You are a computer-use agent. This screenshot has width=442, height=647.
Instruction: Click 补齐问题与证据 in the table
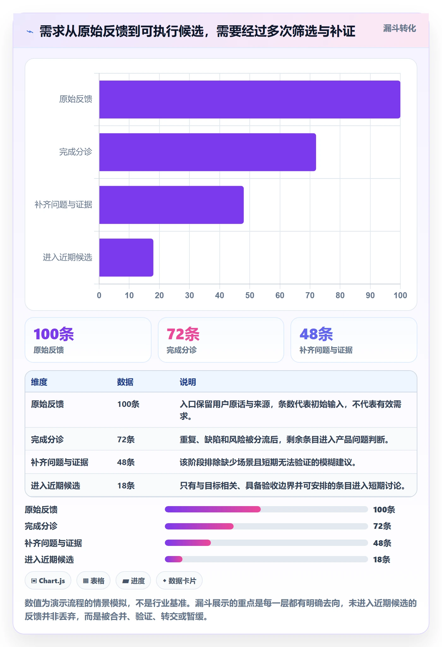click(60, 462)
